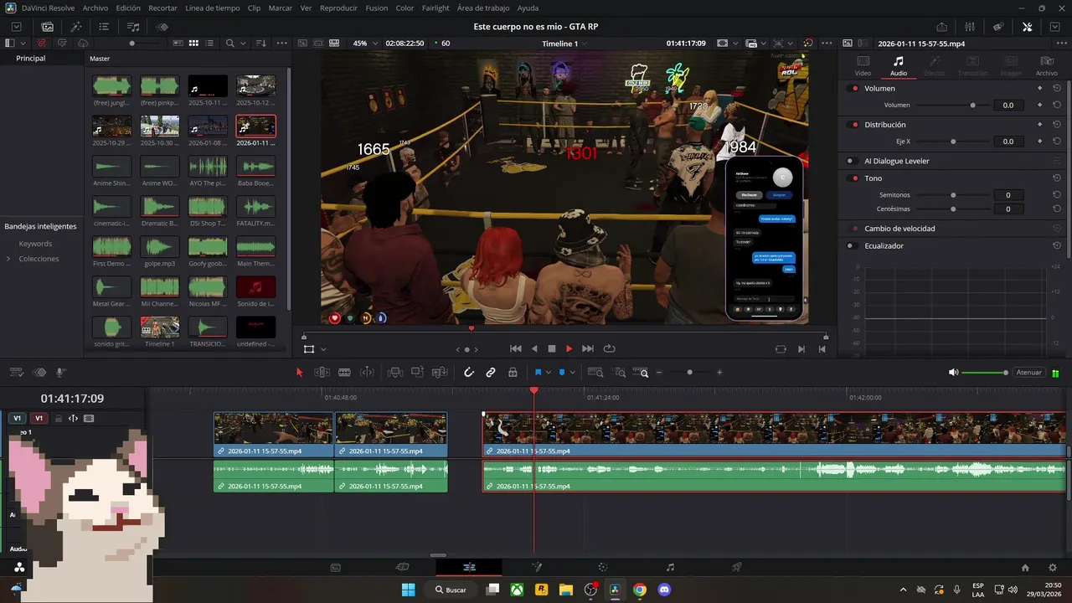Adjust the monitor volume green slider
Viewport: 1072px width, 603px height.
pyautogui.click(x=985, y=373)
